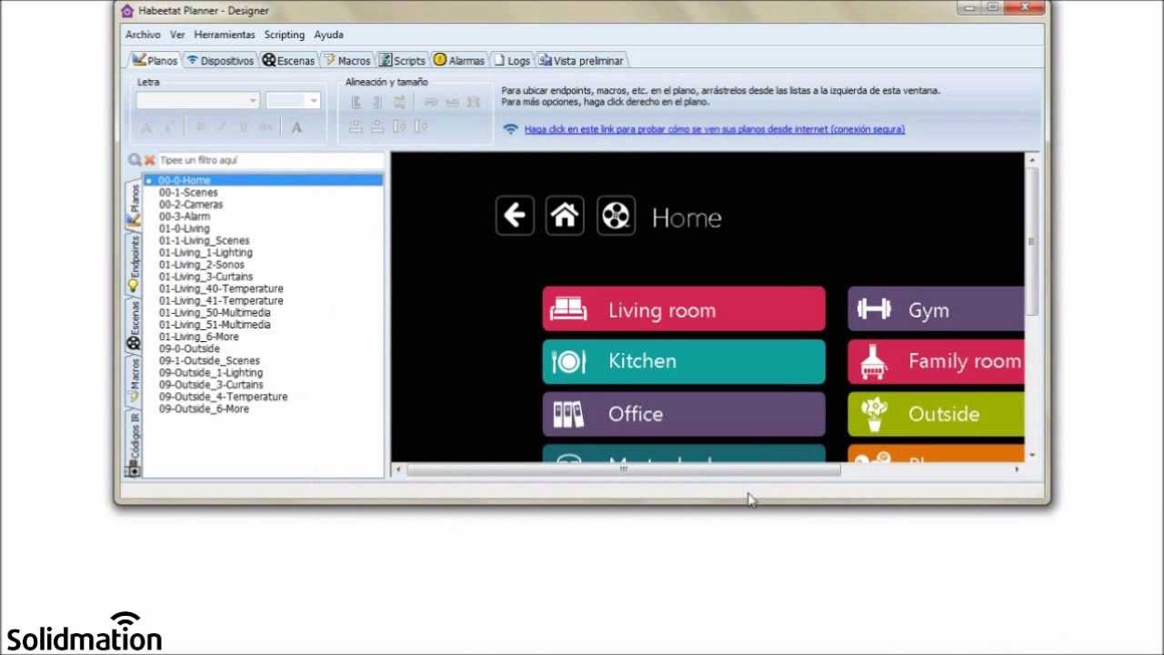Select 00-1-Scenes in the plan list

[x=188, y=193]
